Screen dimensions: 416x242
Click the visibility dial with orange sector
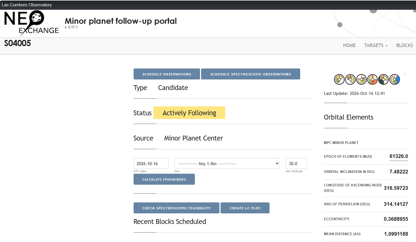click(x=373, y=79)
